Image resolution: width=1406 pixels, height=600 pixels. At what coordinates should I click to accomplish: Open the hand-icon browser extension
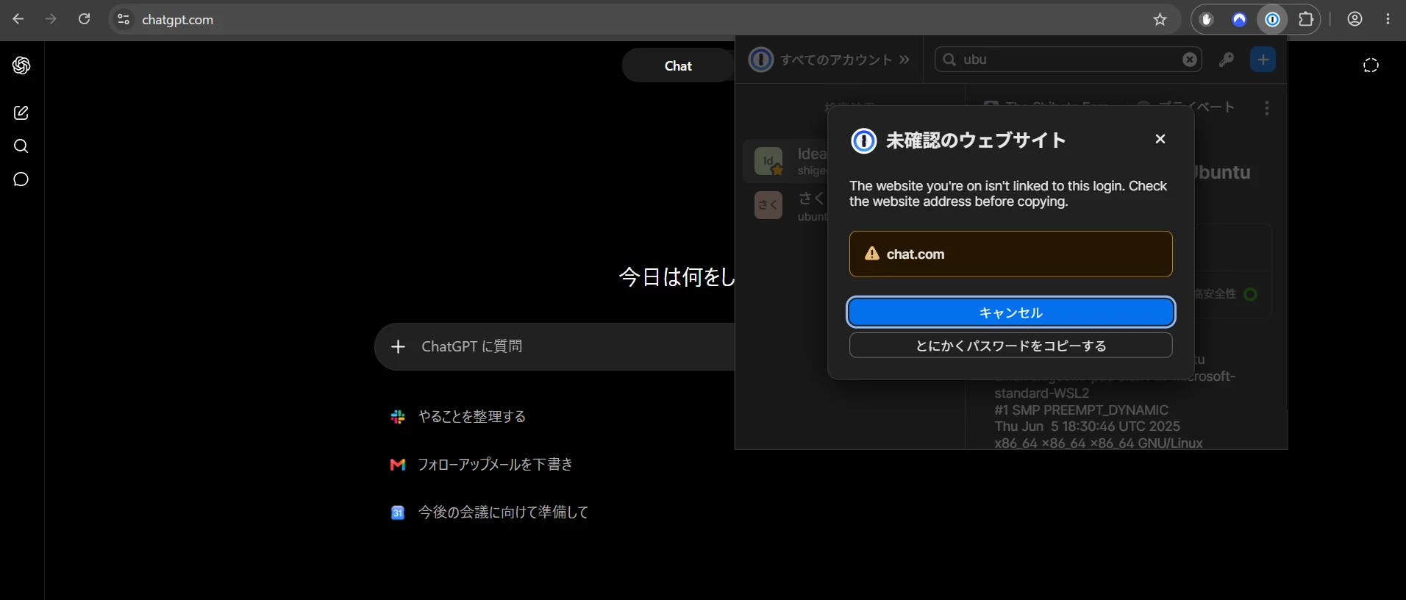[1207, 20]
